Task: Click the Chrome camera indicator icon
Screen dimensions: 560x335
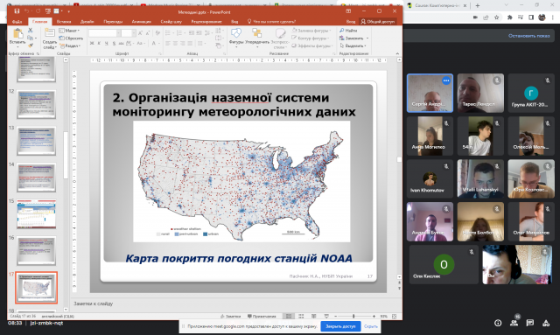Action: click(475, 17)
